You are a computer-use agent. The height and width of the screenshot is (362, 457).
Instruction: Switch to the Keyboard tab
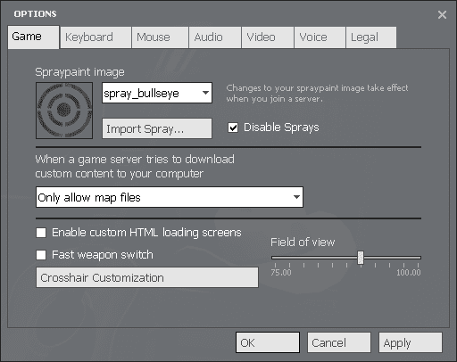[96, 37]
